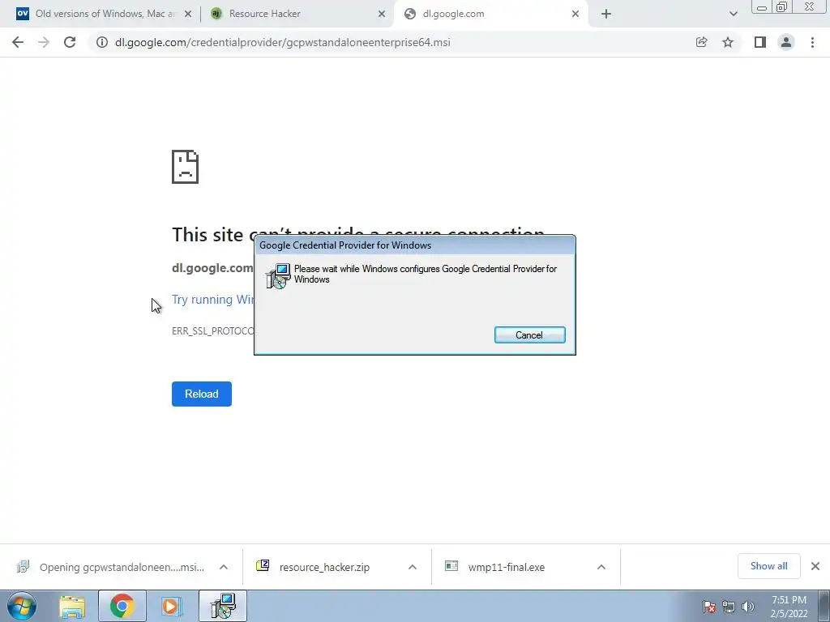Select the Windows Installer taskbar icon

point(223,606)
